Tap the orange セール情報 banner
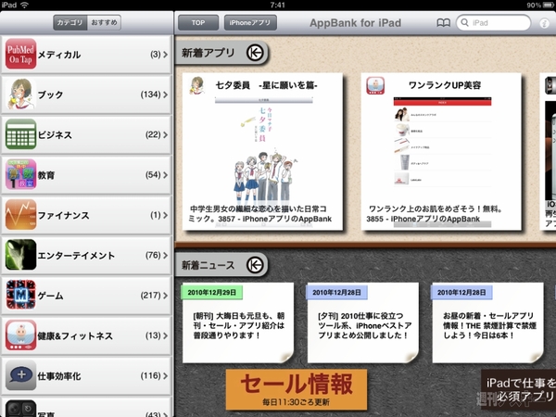This screenshot has height=417, width=556. click(x=297, y=389)
